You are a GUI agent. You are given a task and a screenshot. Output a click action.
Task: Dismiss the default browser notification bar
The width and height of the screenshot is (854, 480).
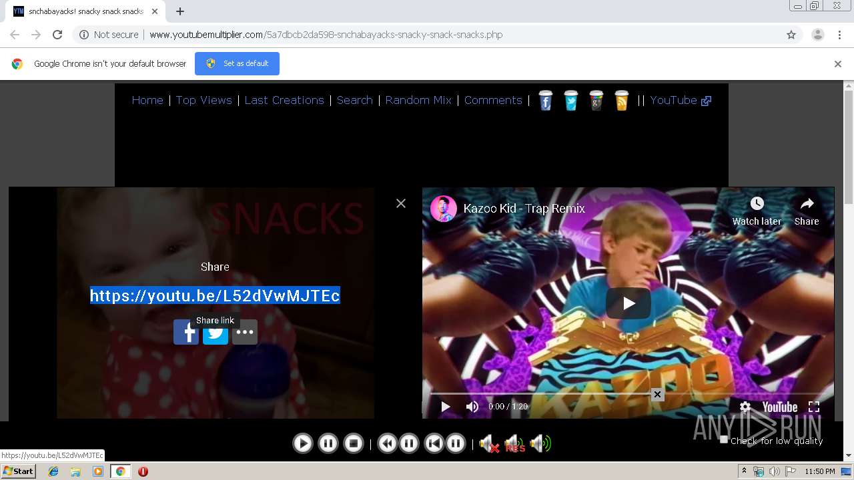(x=838, y=64)
